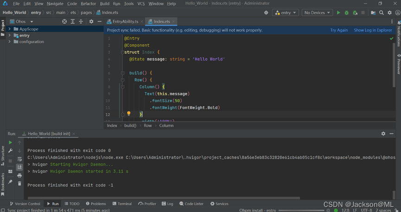
Task: Expand the entry module folder
Action: 9,35
